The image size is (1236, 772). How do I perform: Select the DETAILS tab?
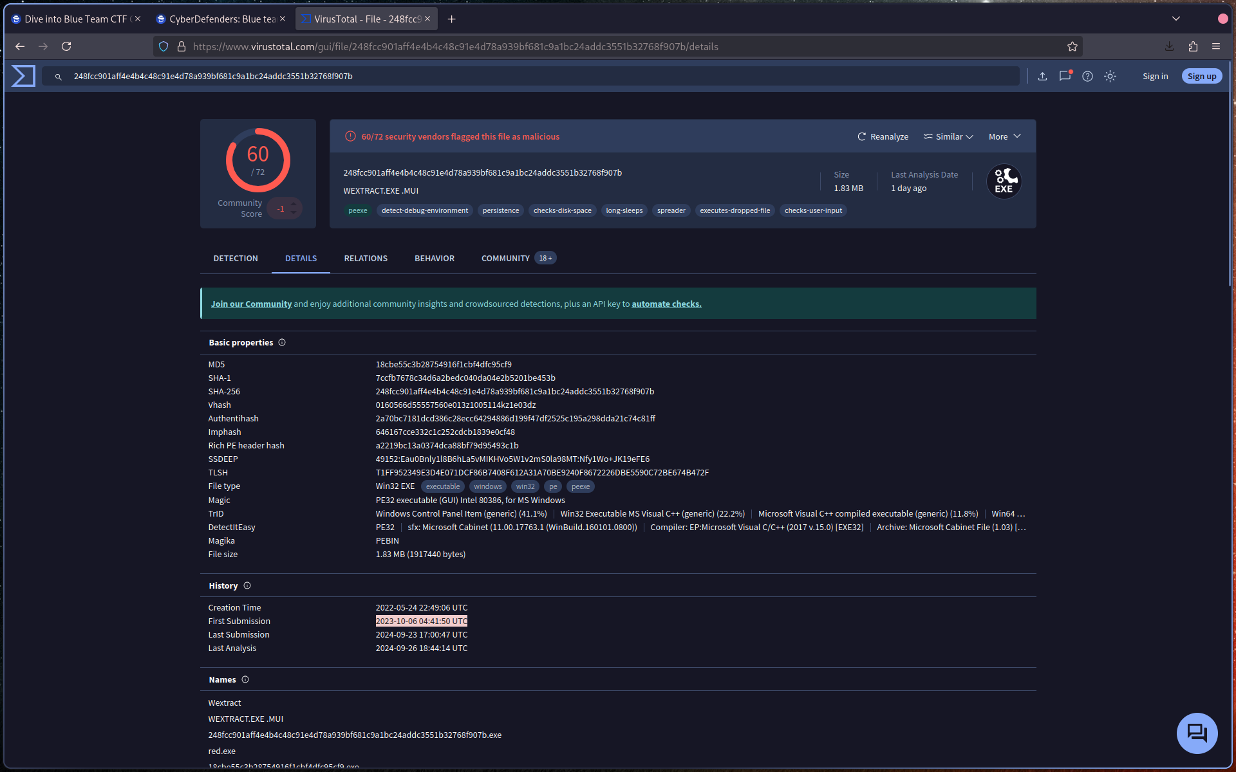click(x=301, y=258)
